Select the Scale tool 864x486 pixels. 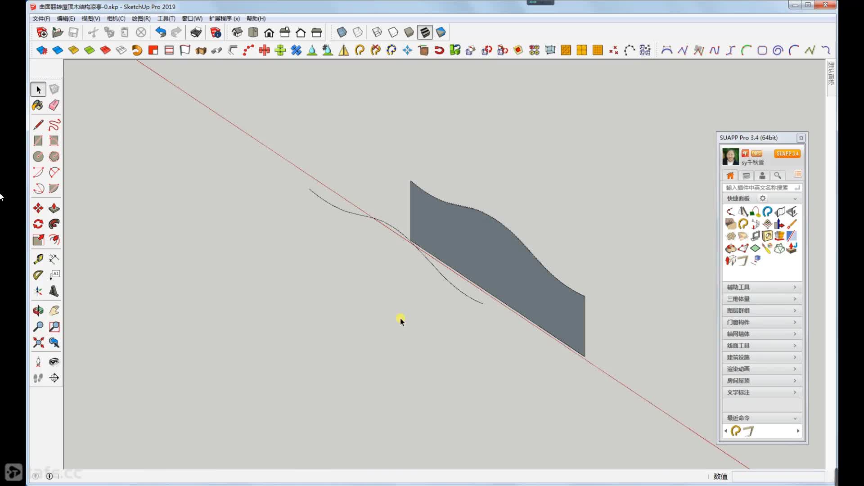(x=38, y=239)
